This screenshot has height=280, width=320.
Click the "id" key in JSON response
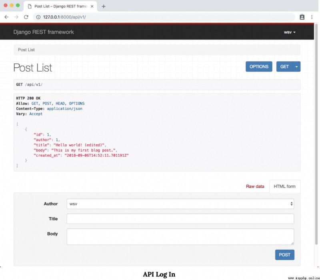(38, 135)
